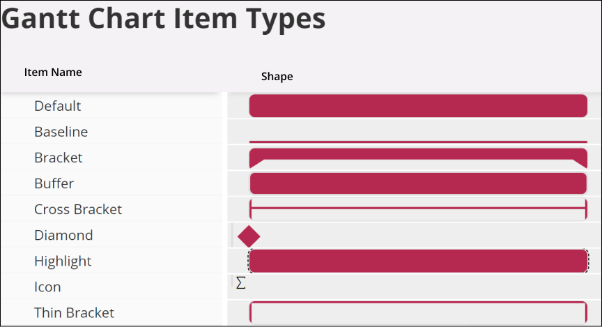The height and width of the screenshot is (327, 602).
Task: Click the Sigma icon shape
Action: coord(241,283)
